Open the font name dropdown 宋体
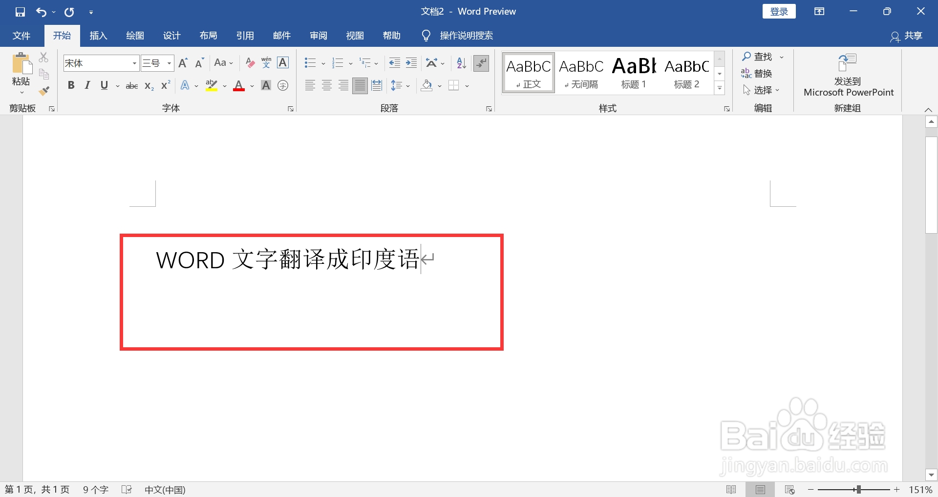Viewport: 938px width, 497px height. coord(134,63)
